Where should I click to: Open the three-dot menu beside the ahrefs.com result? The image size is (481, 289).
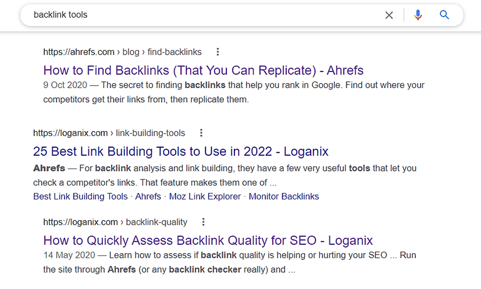click(x=218, y=52)
